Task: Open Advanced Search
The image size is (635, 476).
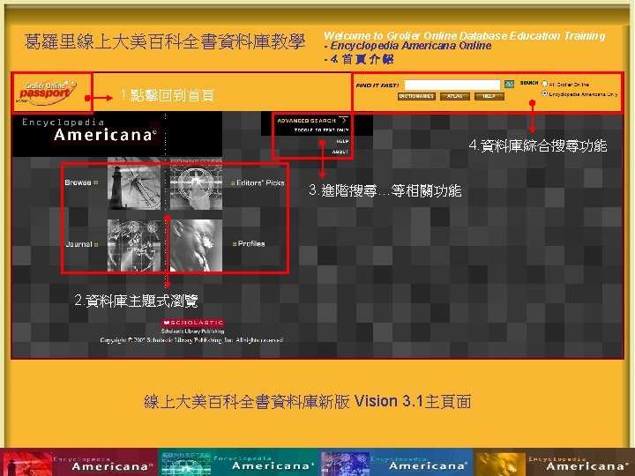Action: [x=307, y=121]
